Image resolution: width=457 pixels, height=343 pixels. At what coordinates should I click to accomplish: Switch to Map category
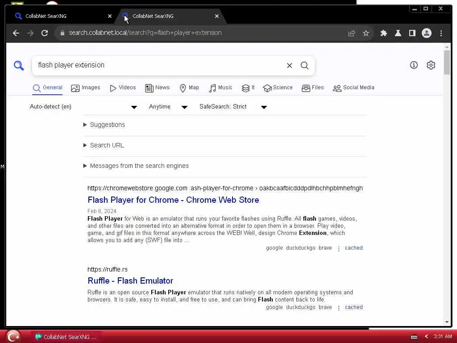point(189,88)
